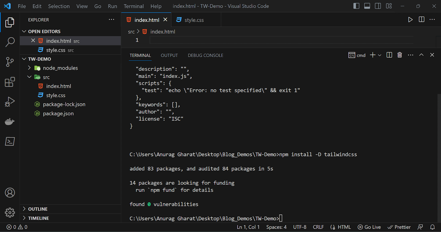The width and height of the screenshot is (441, 232).
Task: Open the Terminal menu
Action: coord(134,6)
